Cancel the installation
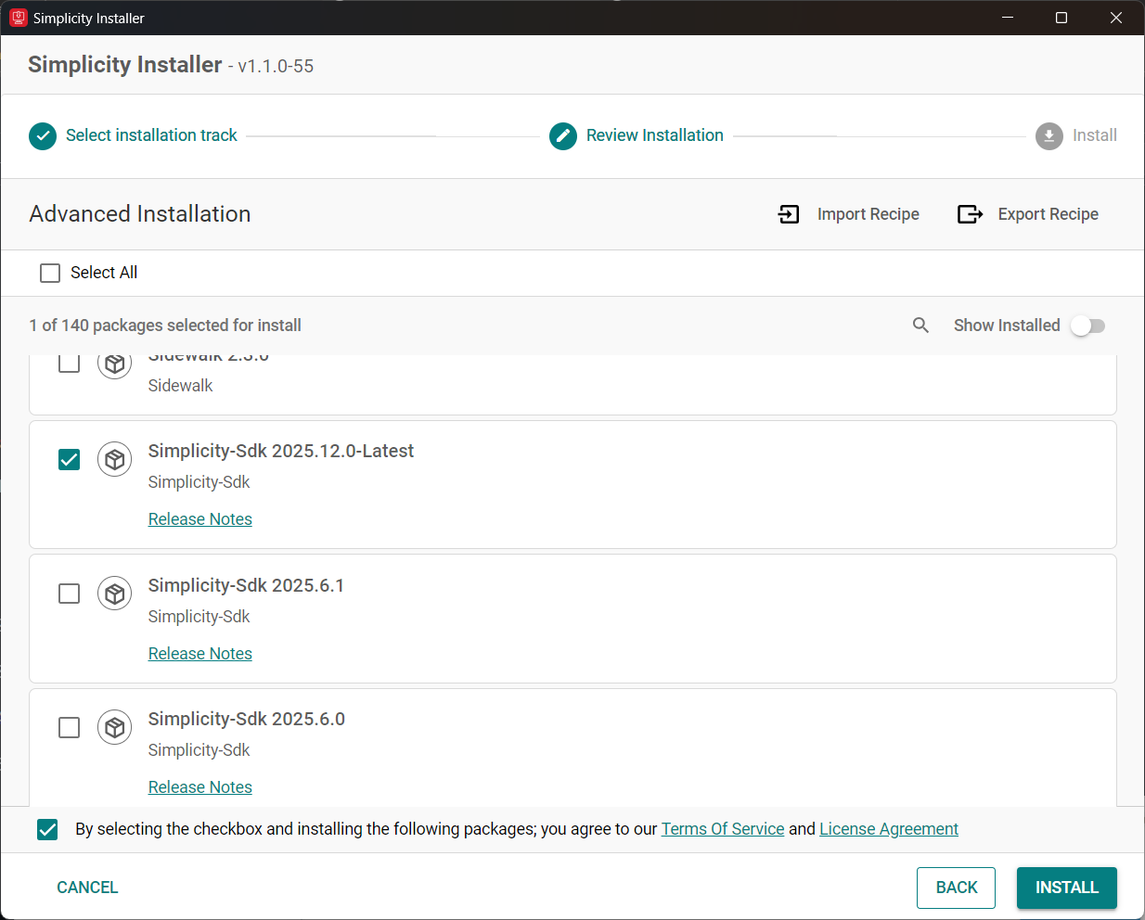 tap(86, 888)
